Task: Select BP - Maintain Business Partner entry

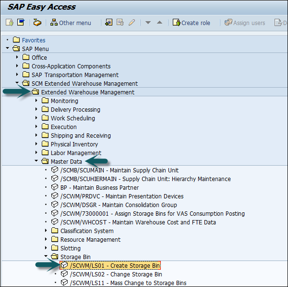Action: point(99,187)
